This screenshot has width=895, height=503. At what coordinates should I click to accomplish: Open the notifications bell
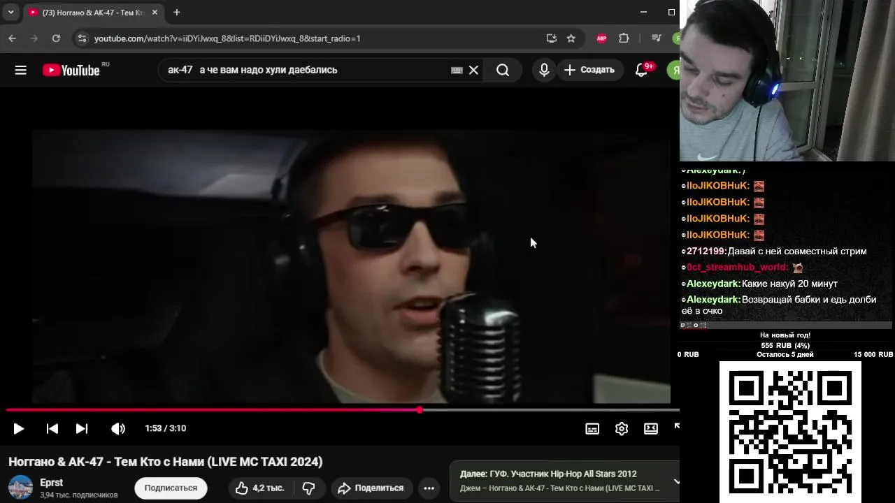tap(641, 70)
